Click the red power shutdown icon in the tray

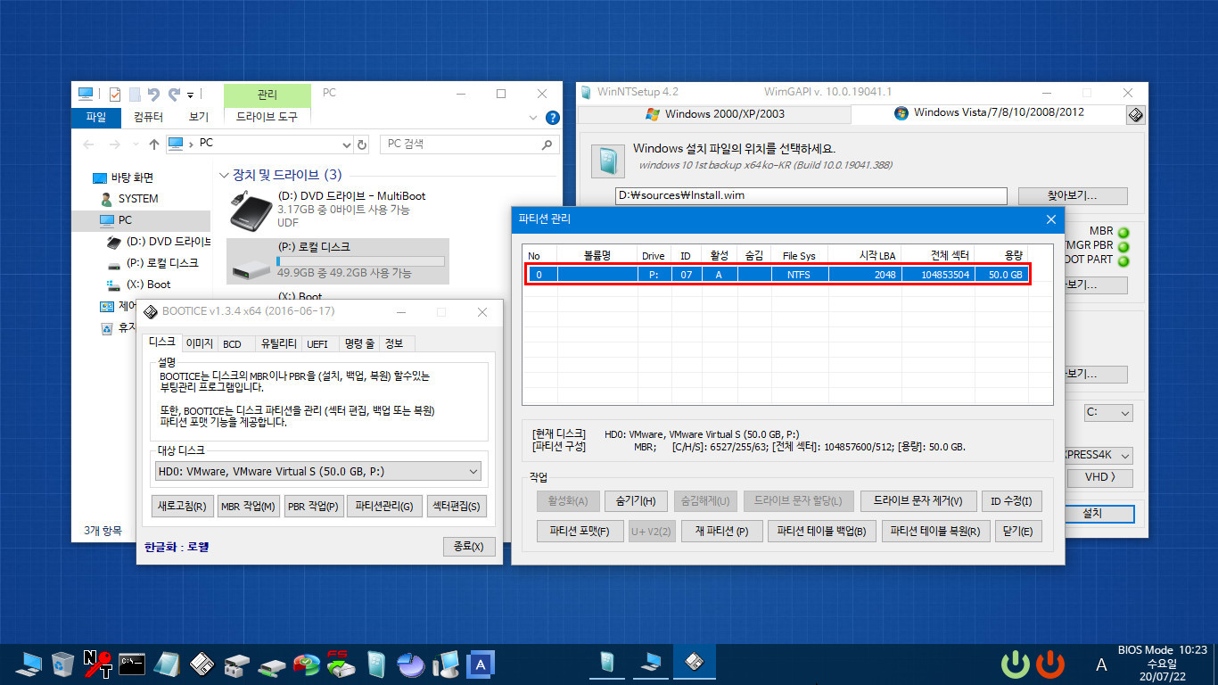[1050, 664]
